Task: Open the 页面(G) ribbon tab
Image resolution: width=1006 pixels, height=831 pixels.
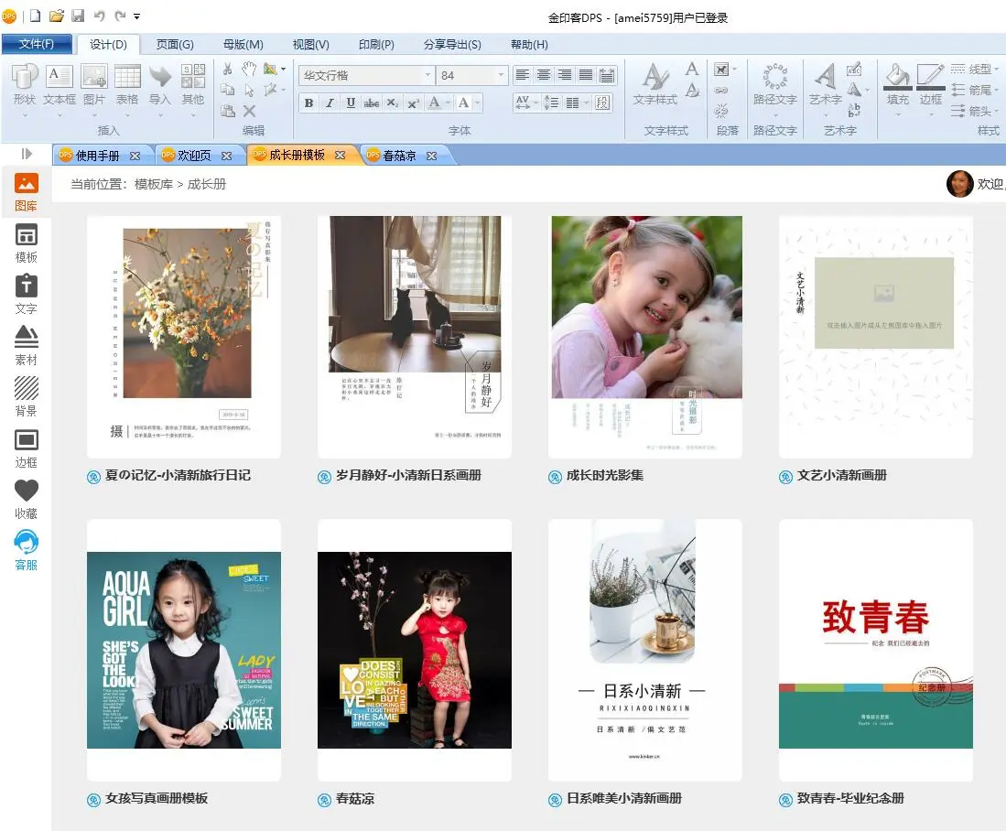Action: point(175,44)
